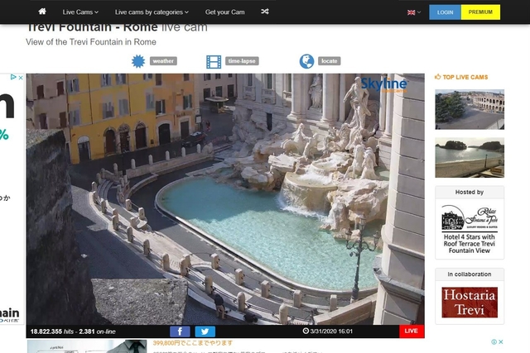Open the Get your Cam page
The image size is (530, 353).
[x=224, y=12]
